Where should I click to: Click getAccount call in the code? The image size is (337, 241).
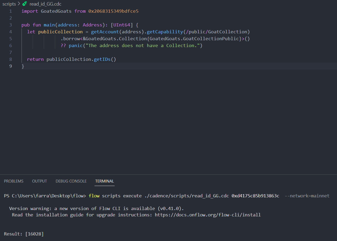105,32
